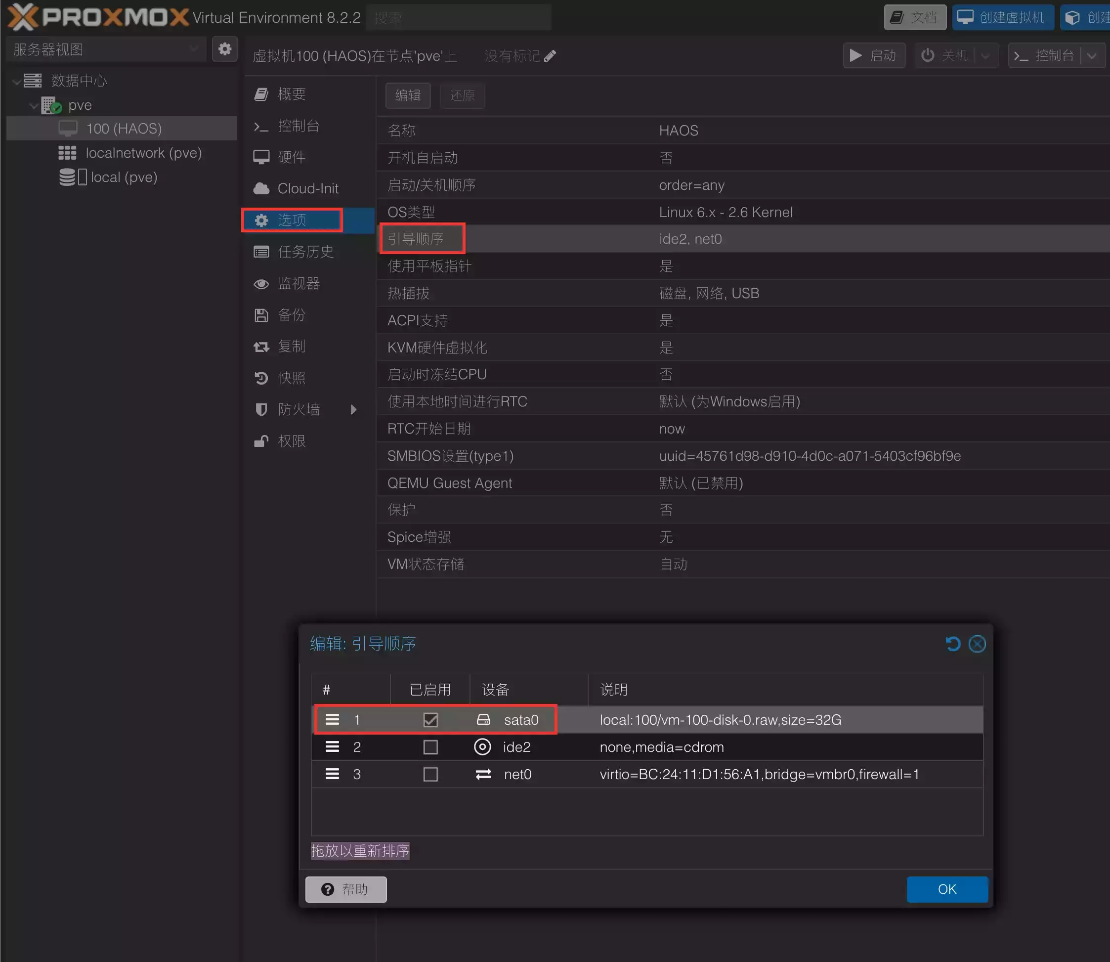Select the localnetwork (pve) tree item
Image resolution: width=1110 pixels, height=962 pixels.
point(143,153)
